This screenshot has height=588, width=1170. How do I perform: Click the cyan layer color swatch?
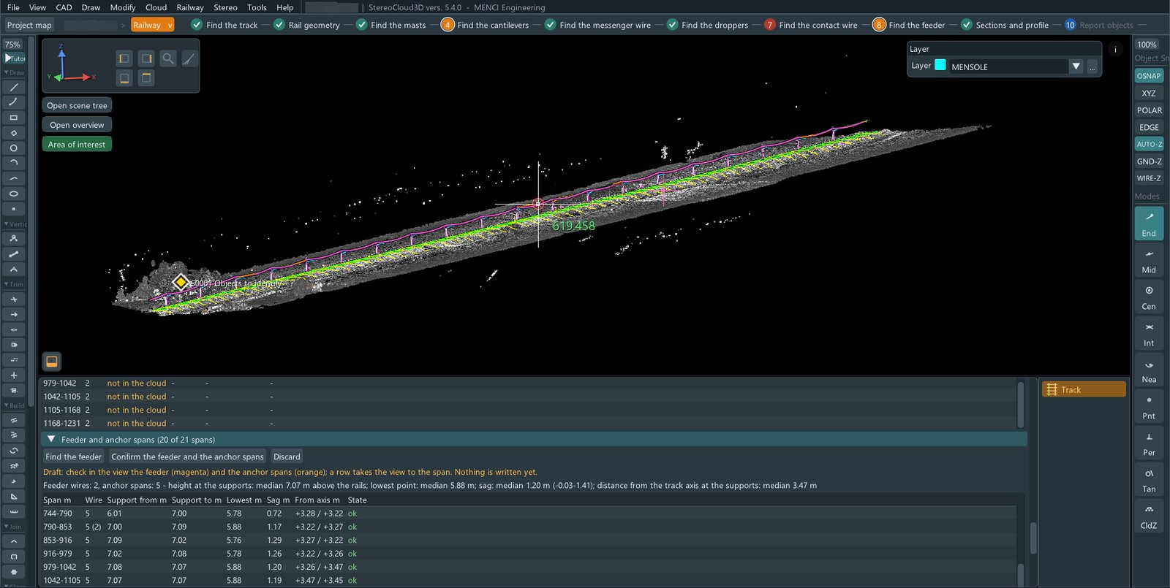940,65
